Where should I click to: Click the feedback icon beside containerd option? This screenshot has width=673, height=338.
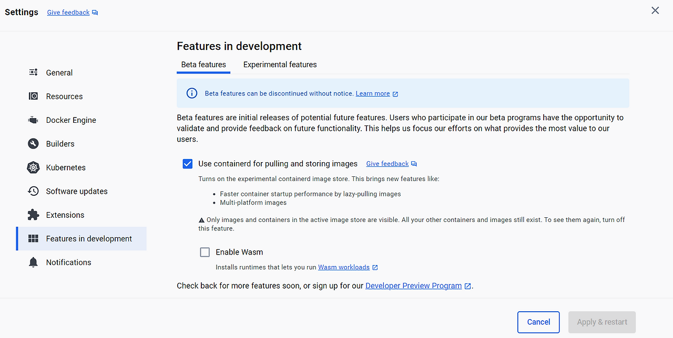414,164
